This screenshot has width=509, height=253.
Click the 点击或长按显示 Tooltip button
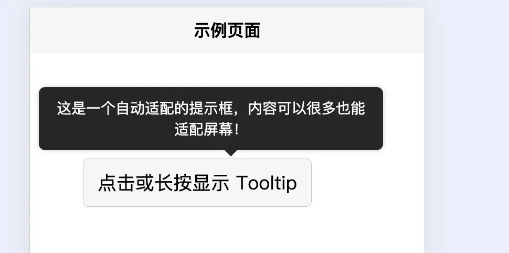(197, 183)
